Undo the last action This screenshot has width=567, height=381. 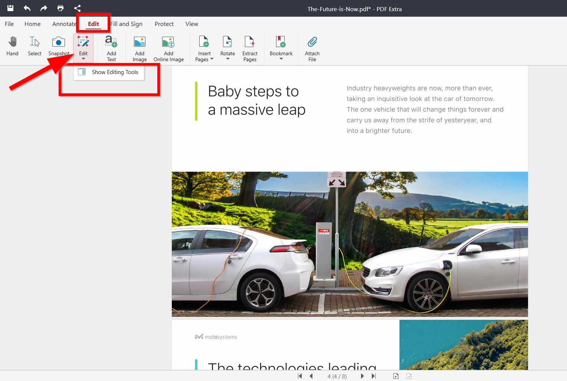tap(27, 8)
